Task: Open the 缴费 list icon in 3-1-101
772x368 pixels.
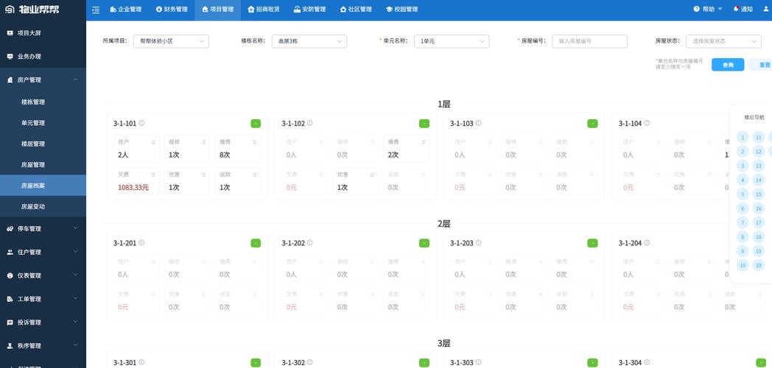Action: click(x=255, y=142)
